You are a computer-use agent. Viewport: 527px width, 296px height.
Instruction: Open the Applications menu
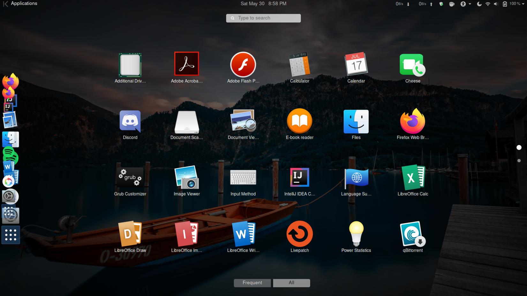(24, 4)
